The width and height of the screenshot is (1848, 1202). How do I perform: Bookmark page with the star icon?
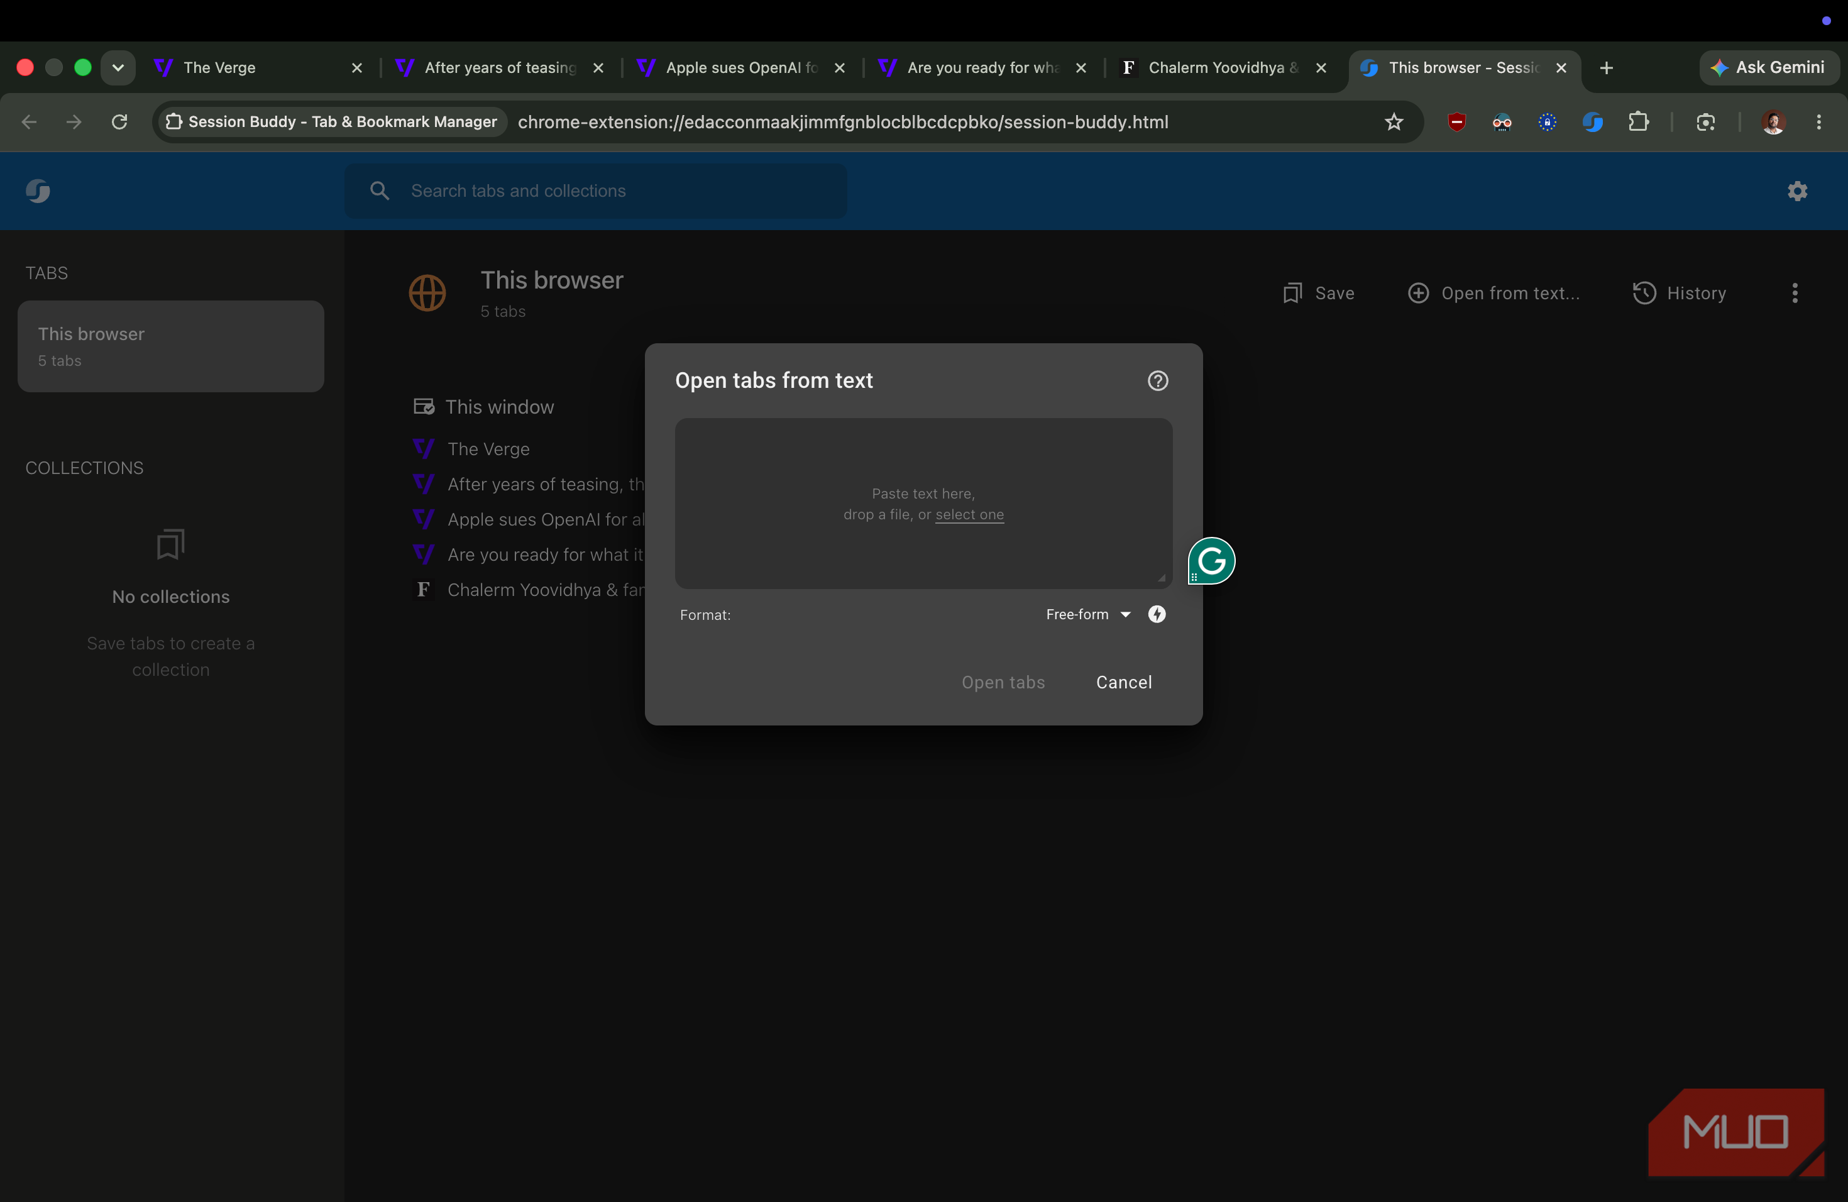pos(1394,122)
